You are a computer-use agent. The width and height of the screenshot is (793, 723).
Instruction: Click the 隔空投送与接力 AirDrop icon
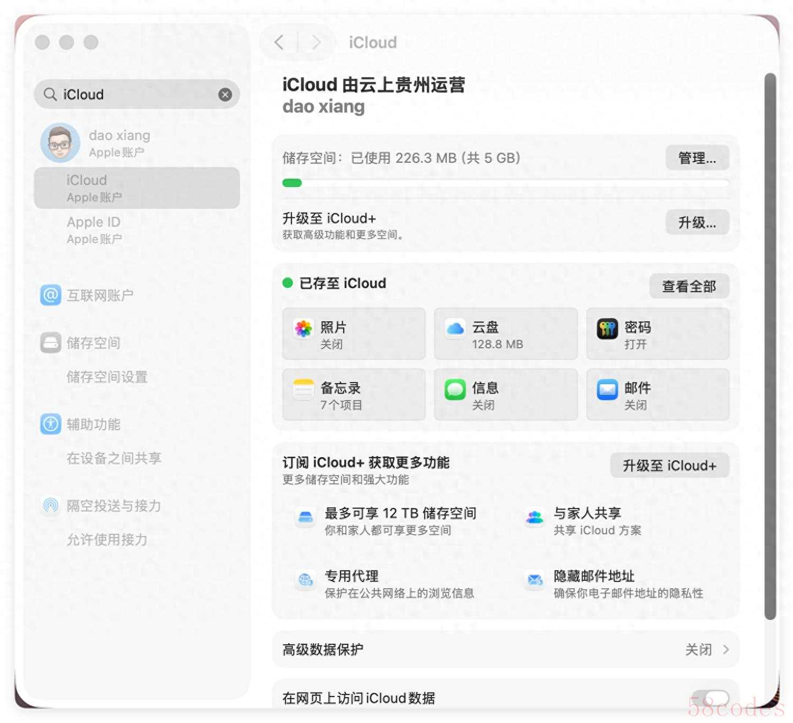pos(51,505)
